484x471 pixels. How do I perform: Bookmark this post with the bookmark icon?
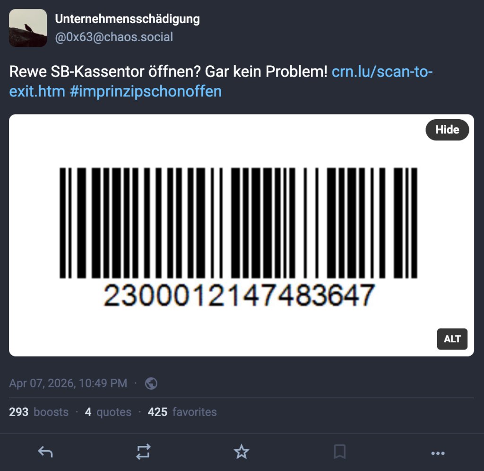tap(339, 452)
